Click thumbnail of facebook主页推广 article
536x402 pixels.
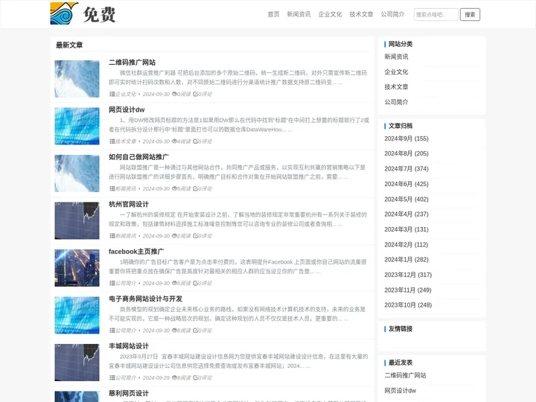pos(77,268)
